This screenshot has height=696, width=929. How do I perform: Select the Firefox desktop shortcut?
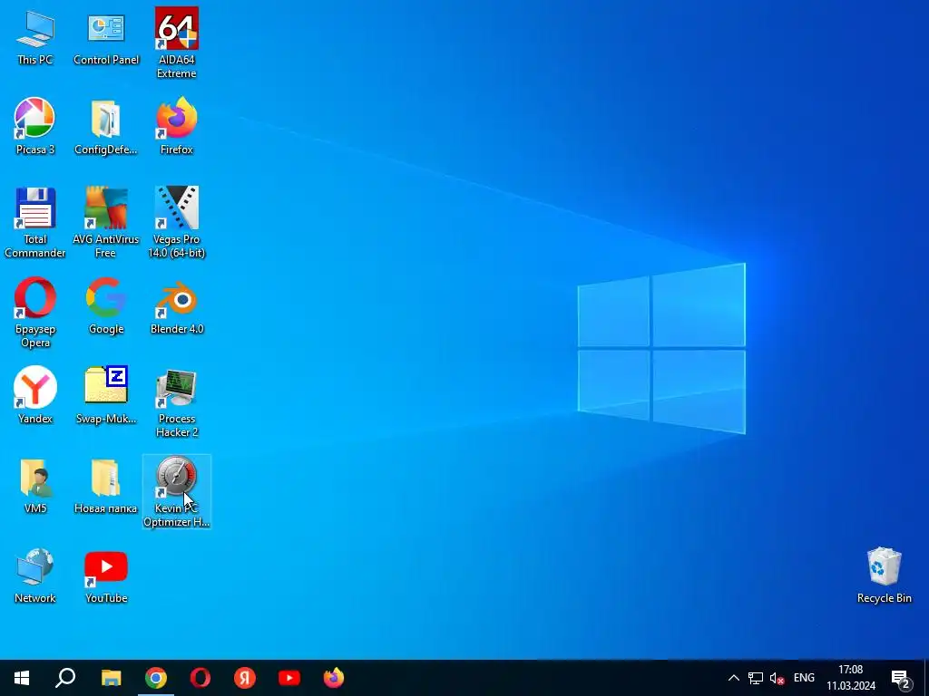pos(177,127)
